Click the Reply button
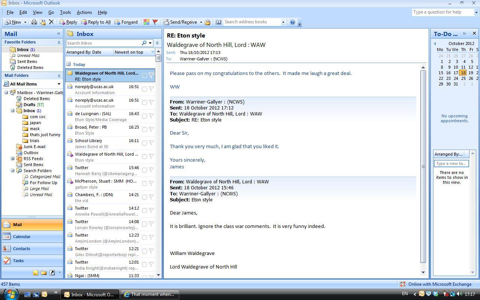Viewport: 480px width, 300px height. [68, 22]
